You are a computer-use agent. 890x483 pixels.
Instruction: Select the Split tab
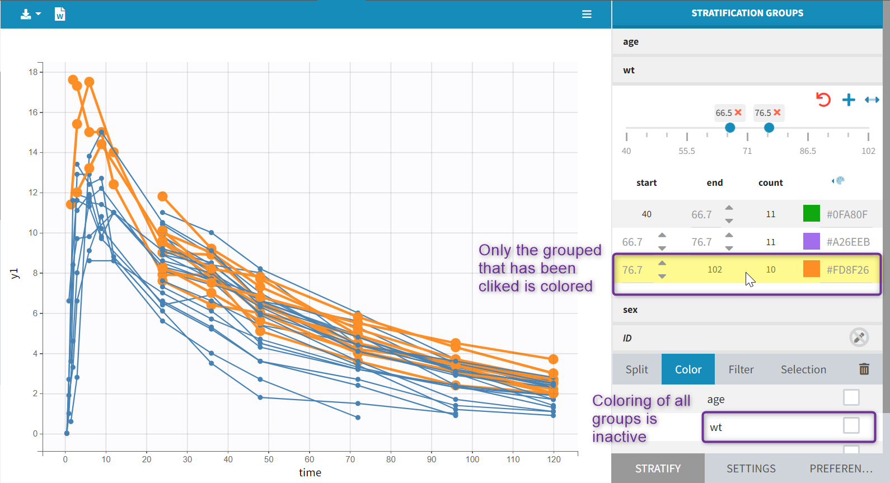pos(636,369)
